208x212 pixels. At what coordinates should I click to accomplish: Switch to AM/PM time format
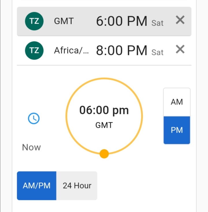pyautogui.click(x=37, y=186)
